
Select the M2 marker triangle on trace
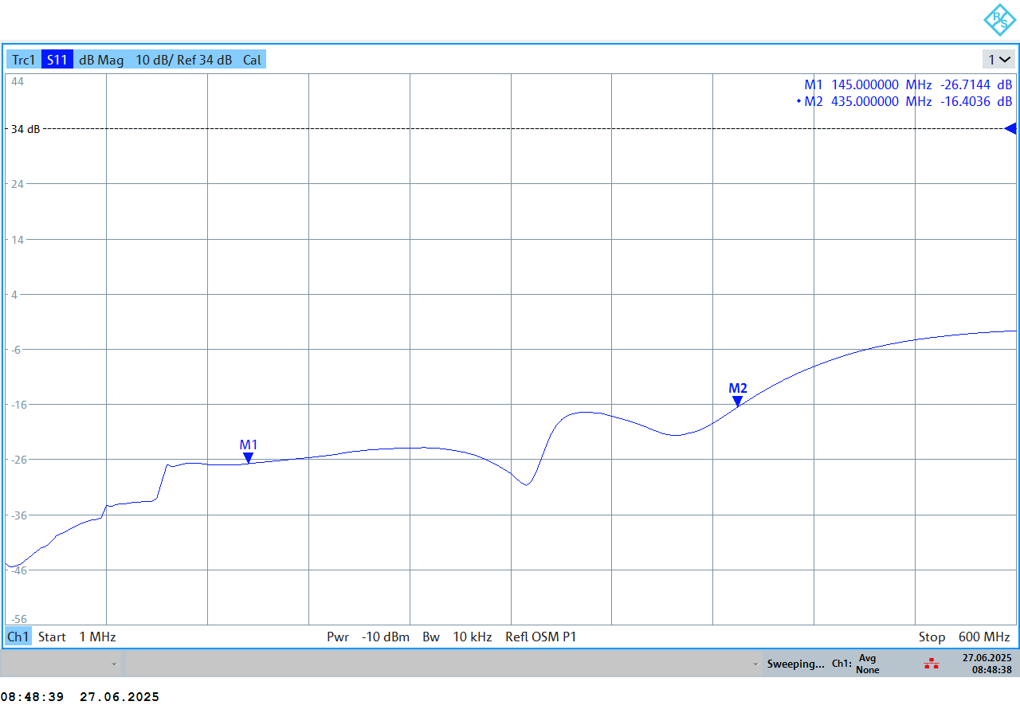[738, 402]
